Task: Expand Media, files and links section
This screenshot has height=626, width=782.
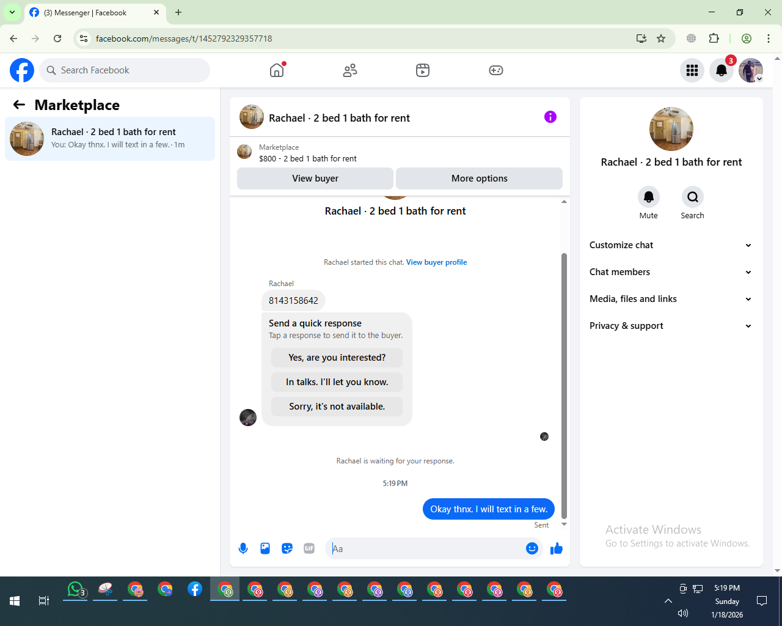Action: [671, 299]
